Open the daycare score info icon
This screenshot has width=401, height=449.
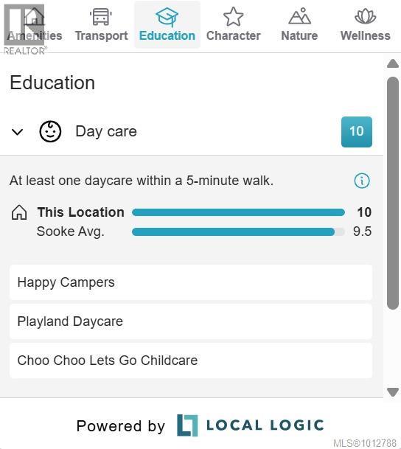362,181
